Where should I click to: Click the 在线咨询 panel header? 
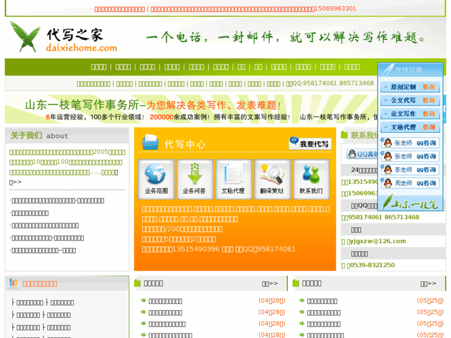pos(410,70)
